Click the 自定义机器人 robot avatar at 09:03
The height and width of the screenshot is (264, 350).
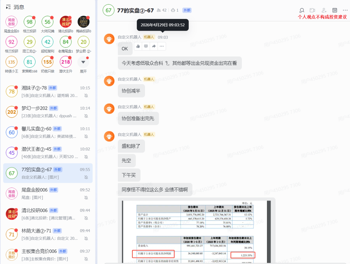coord(109,39)
